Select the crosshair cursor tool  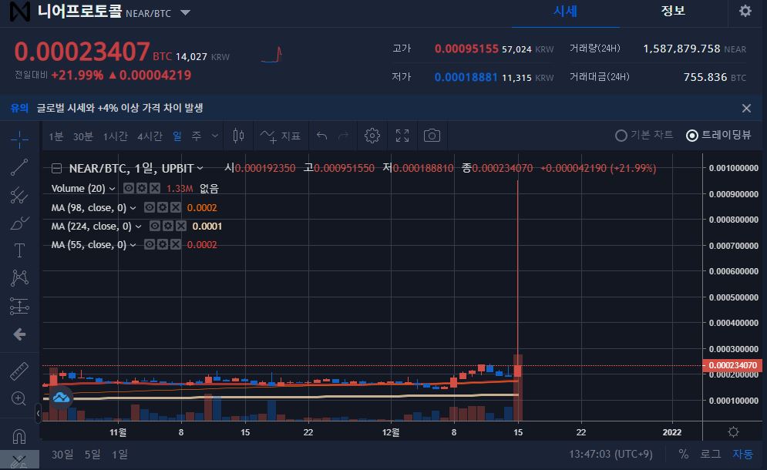pyautogui.click(x=19, y=140)
